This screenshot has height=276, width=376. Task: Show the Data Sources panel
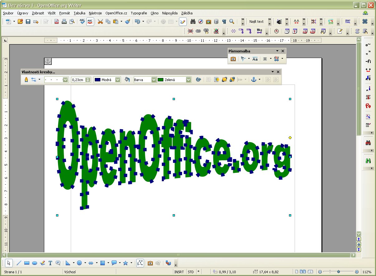[x=216, y=22]
